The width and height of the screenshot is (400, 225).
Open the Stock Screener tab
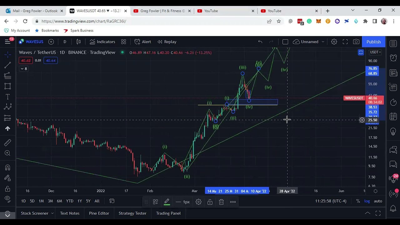click(34, 213)
